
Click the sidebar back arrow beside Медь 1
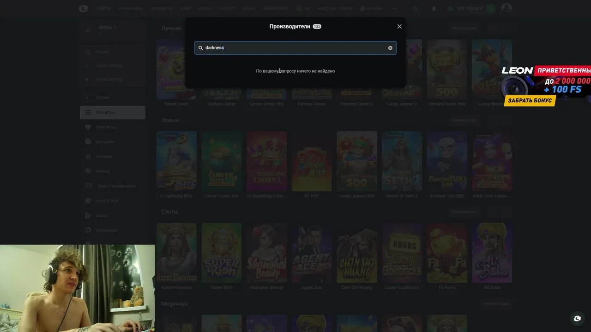pos(88,30)
